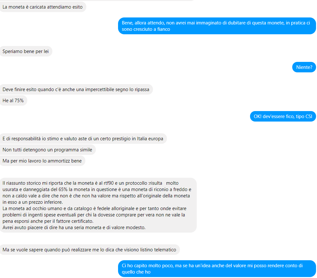The height and width of the screenshot is (278, 317).
Task: Select the blue 'Niente?' message bubble
Action: [304, 67]
